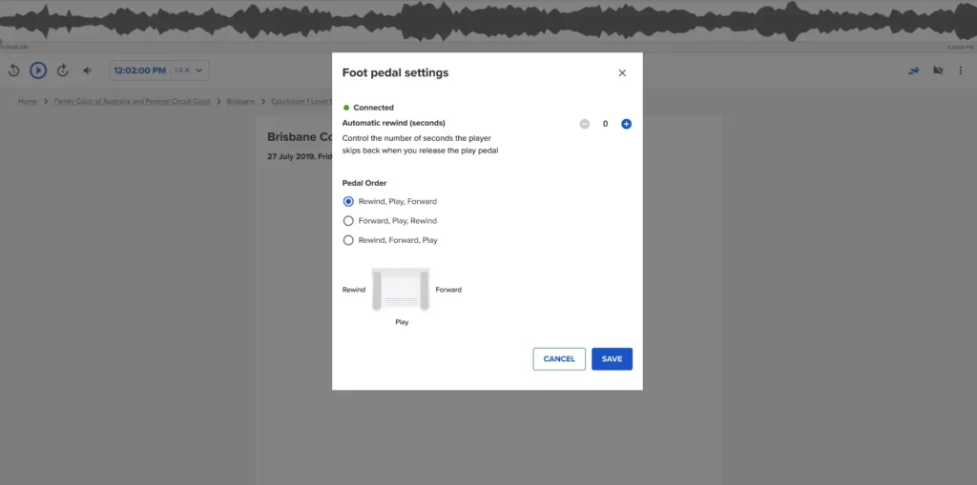977x485 pixels.
Task: Save the foot pedal settings
Action: tap(612, 359)
